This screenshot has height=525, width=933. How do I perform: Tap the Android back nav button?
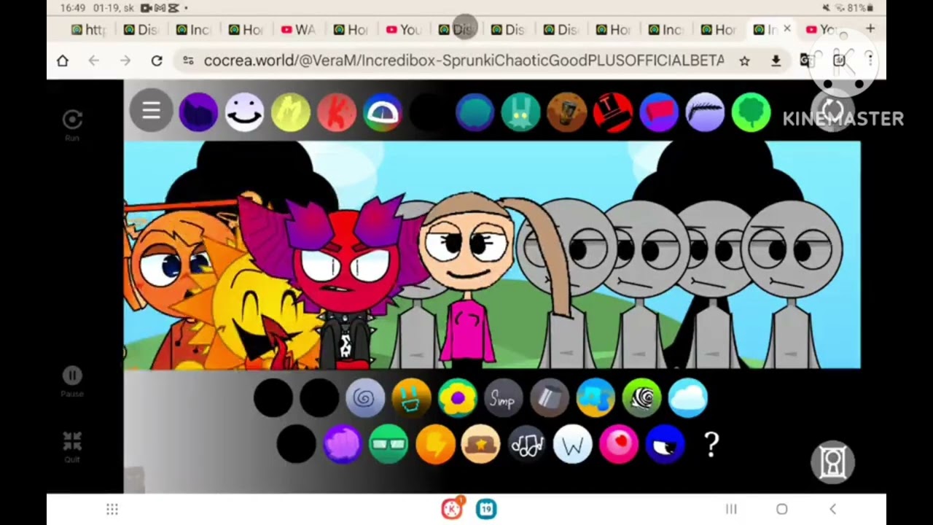[832, 509]
